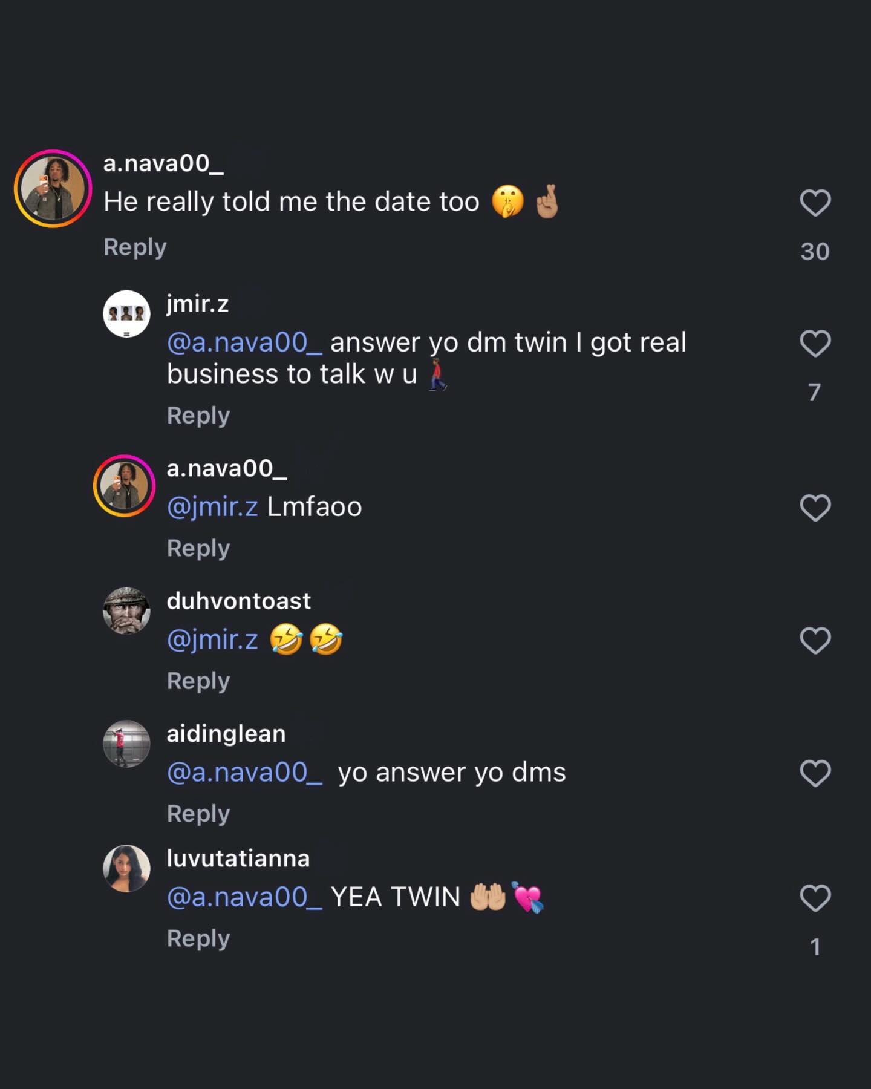Like luvutatianna's 'YEA TWIN' reply

[x=815, y=898]
